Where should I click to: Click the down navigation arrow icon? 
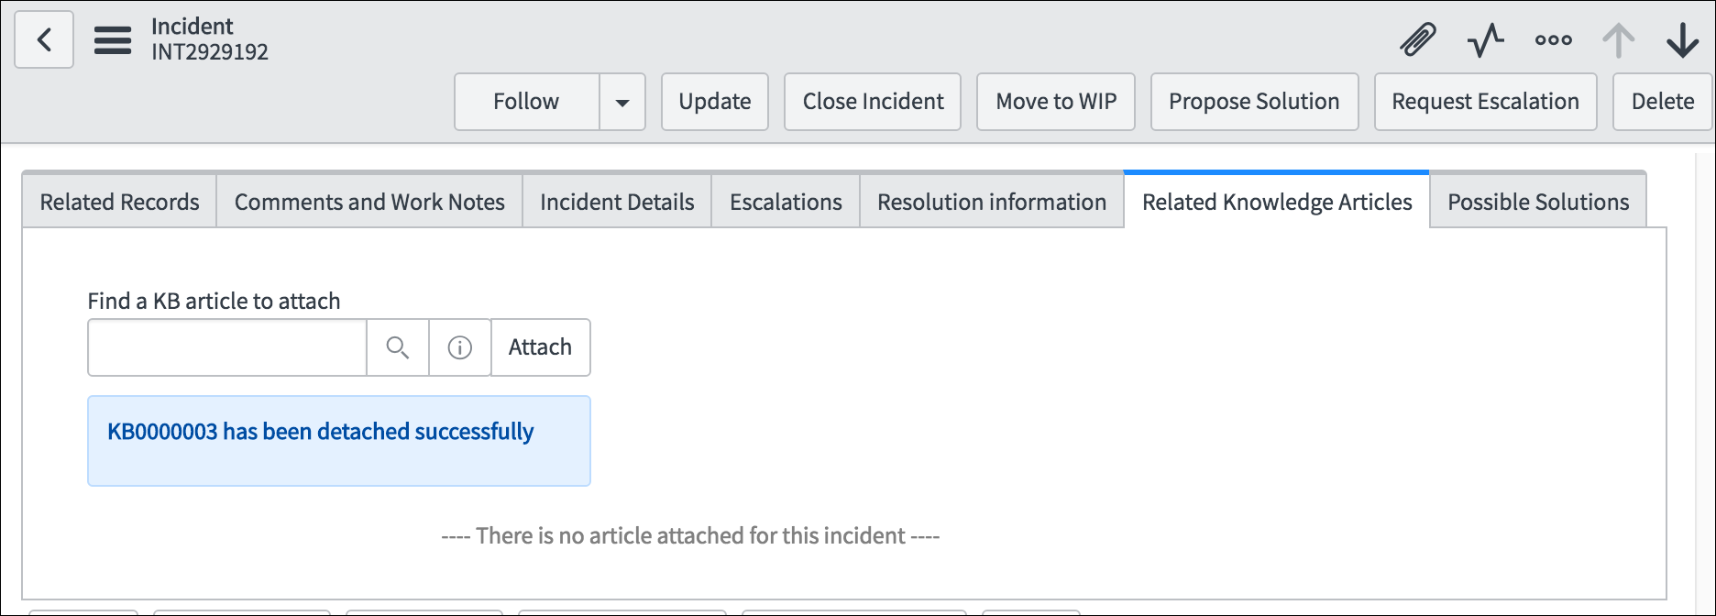tap(1684, 39)
